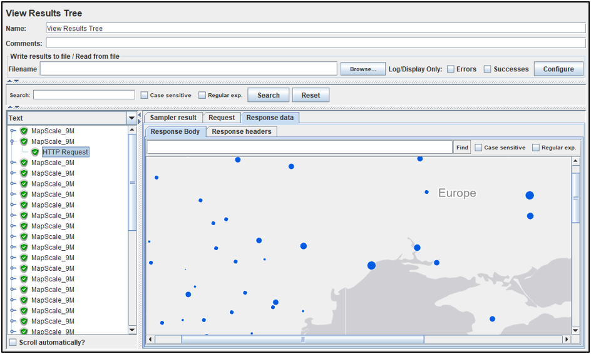Click the results tree scrollbar up arrow
This screenshot has height=354, width=591.
132,130
